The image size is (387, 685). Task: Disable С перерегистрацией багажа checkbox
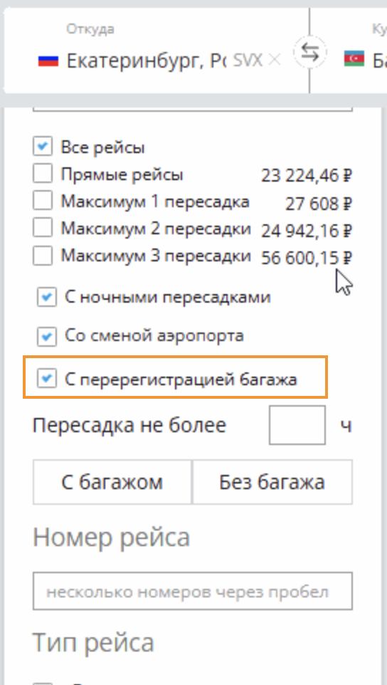pyautogui.click(x=47, y=378)
